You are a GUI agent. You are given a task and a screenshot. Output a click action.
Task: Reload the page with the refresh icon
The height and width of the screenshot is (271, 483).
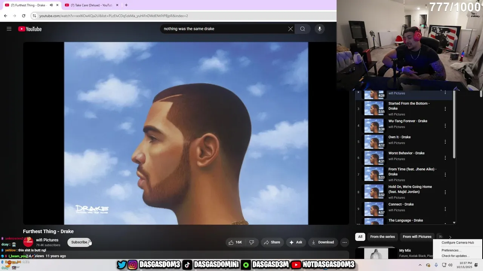[x=23, y=16]
